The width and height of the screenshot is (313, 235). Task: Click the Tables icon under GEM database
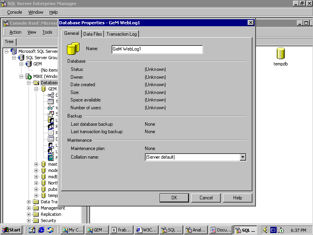tap(51, 101)
